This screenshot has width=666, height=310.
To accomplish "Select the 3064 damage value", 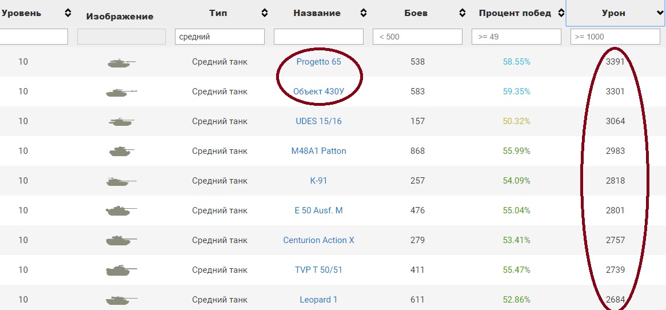I will pyautogui.click(x=616, y=121).
